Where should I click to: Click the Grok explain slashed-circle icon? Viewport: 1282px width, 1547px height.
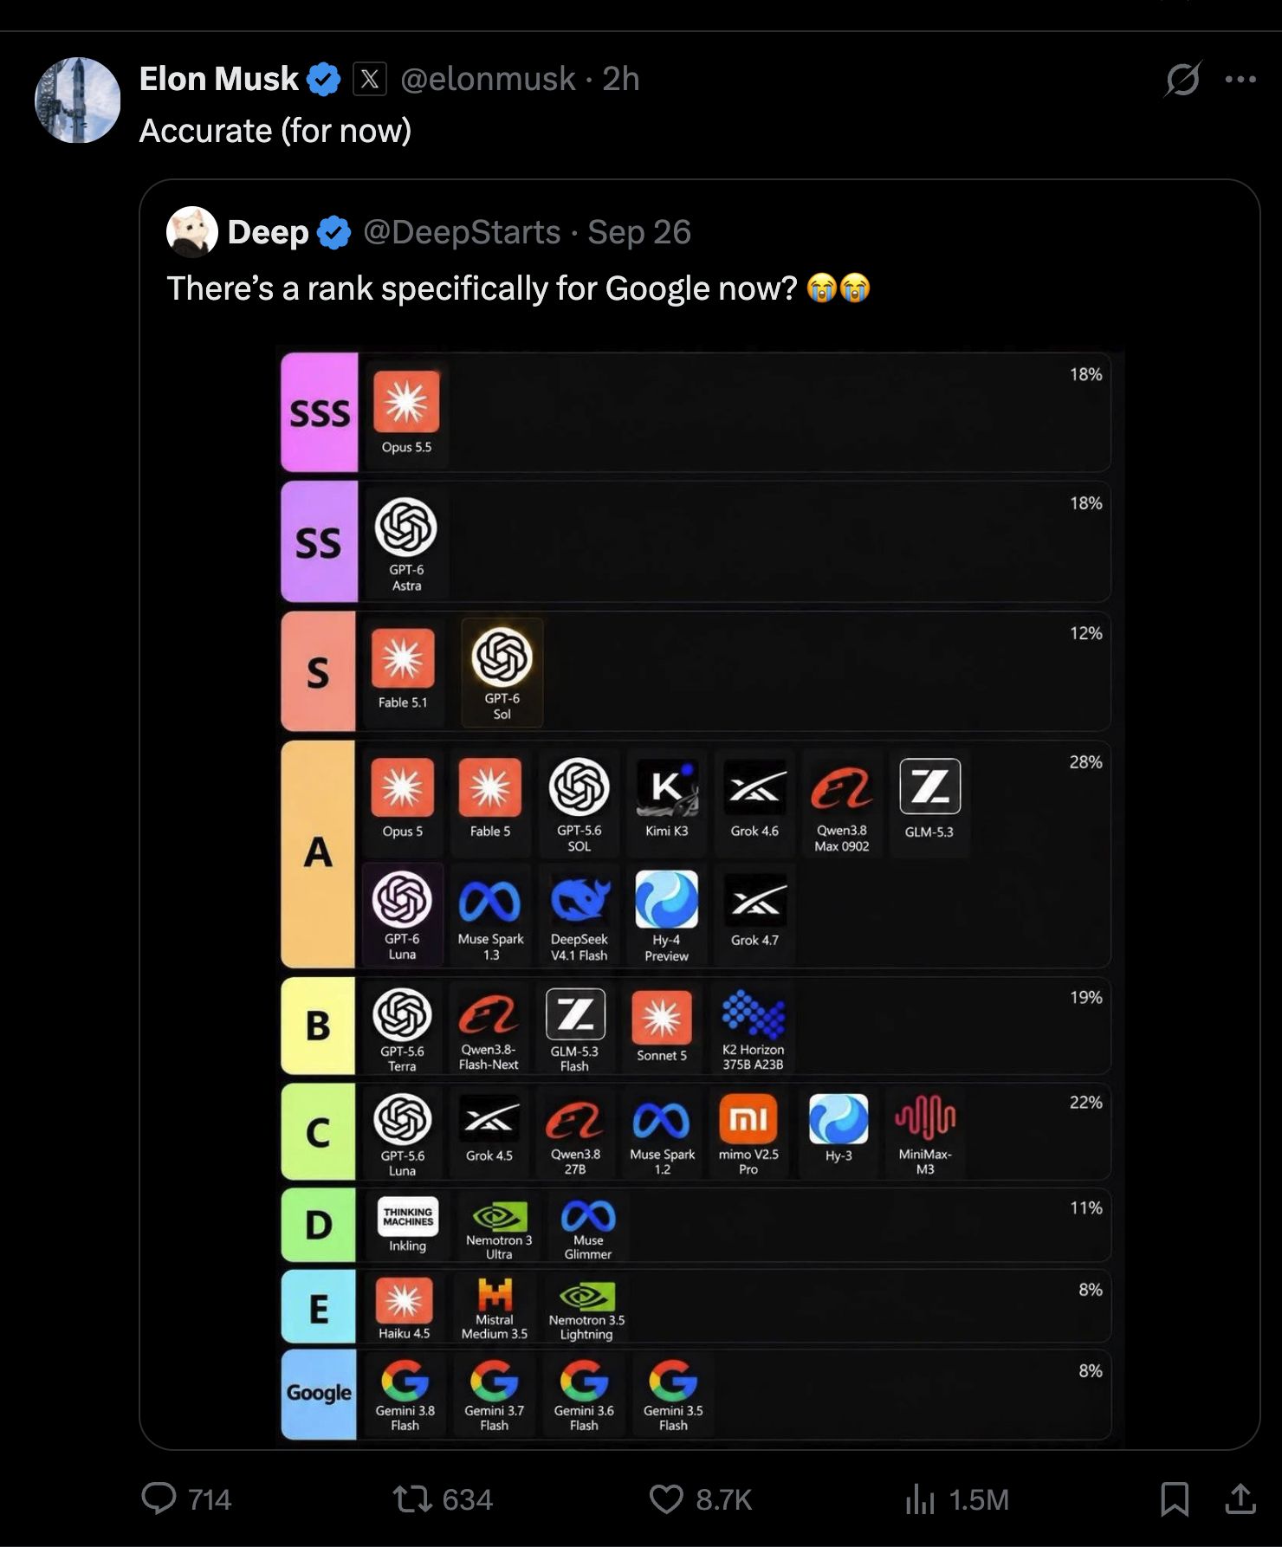point(1182,79)
